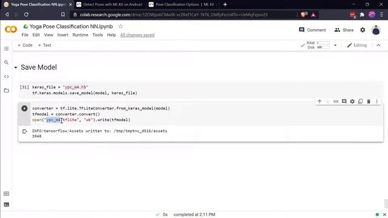
Task: Run the converter code cell
Action: pyautogui.click(x=24, y=108)
